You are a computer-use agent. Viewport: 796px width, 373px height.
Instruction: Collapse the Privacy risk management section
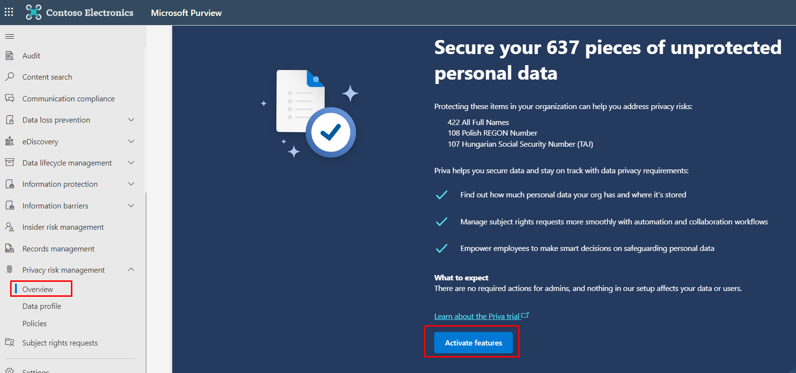[131, 270]
